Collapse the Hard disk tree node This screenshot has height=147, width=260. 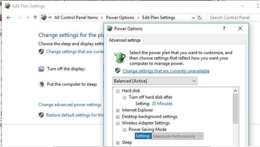pos(118,91)
